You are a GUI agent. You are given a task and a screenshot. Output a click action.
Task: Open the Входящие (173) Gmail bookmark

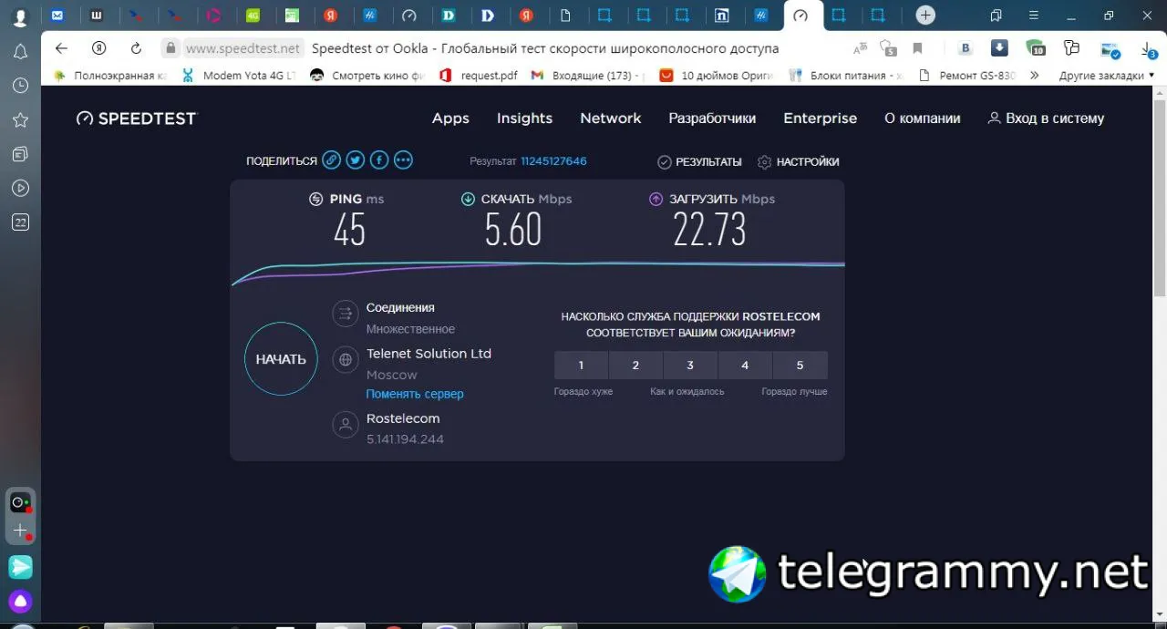(x=588, y=76)
